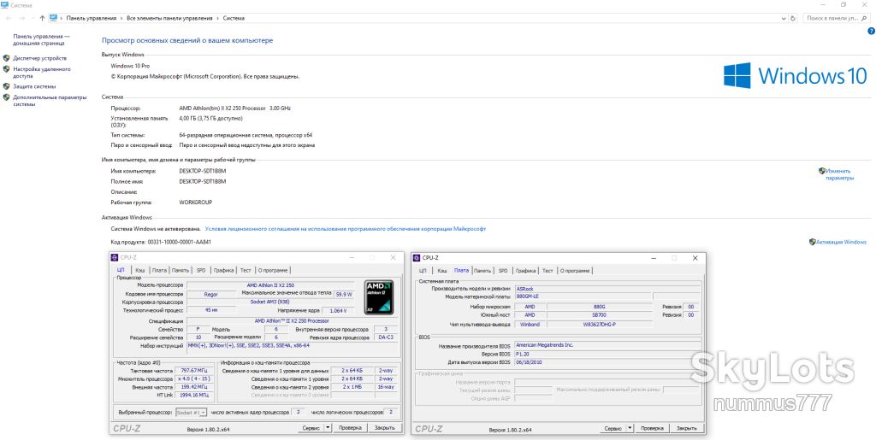Open Графика tab in right CPU-Z window

pos(526,271)
